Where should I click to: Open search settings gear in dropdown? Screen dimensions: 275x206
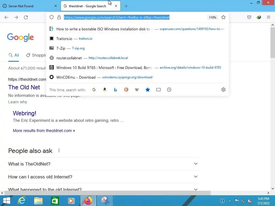point(223,90)
